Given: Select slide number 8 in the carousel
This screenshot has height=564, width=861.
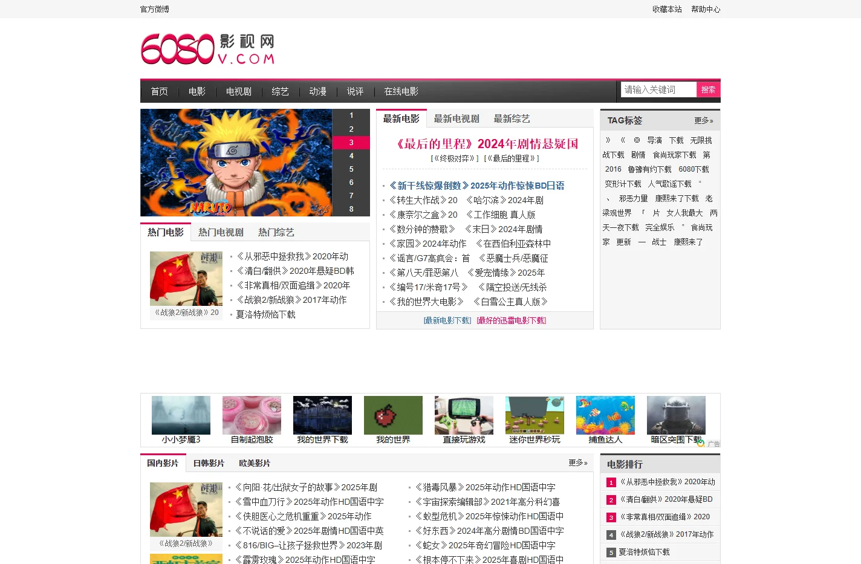Looking at the screenshot, I should click(351, 209).
